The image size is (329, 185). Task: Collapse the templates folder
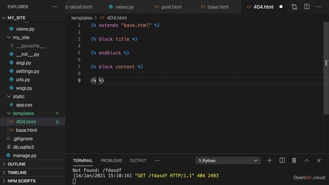coord(9,113)
